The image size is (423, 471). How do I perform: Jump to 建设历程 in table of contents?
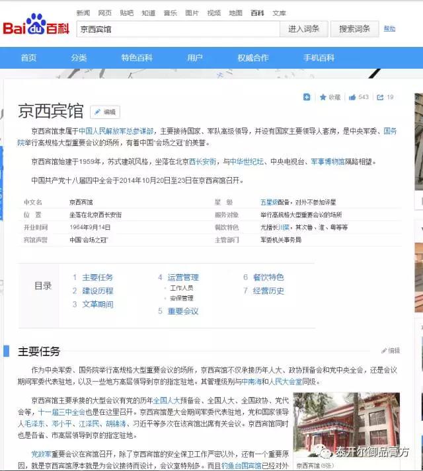97,291
